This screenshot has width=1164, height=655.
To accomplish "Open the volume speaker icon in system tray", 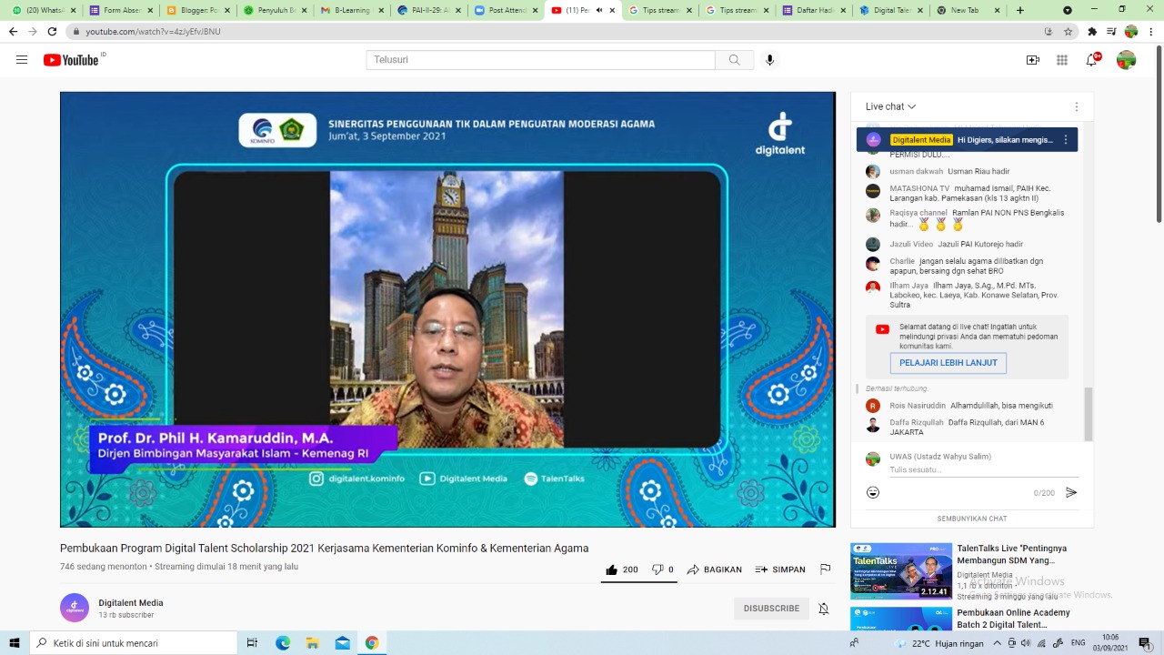I will 1026,643.
